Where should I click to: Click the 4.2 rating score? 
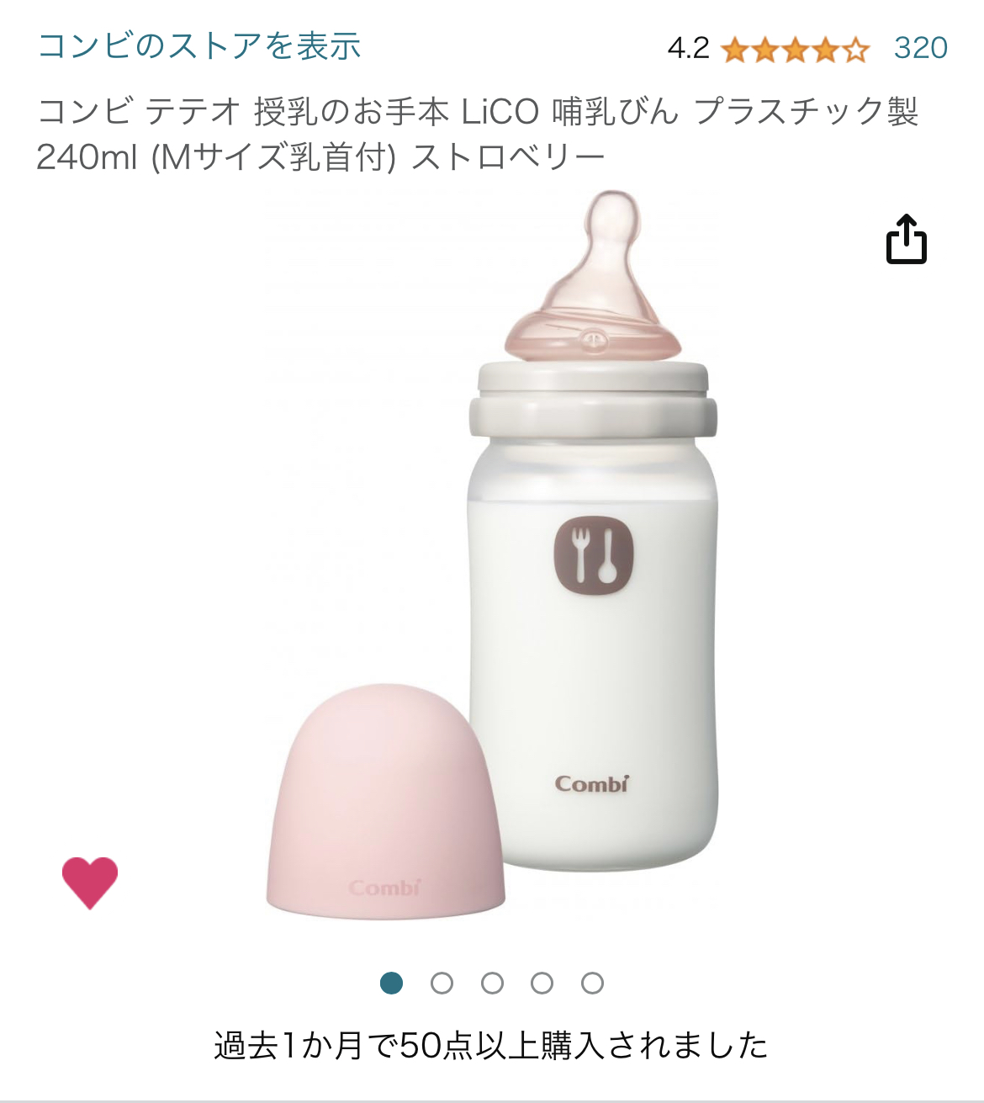point(688,48)
